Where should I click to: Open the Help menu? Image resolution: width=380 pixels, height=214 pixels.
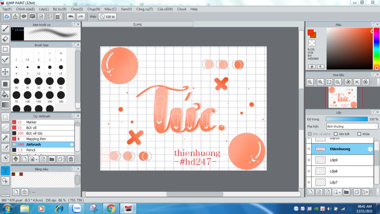point(194,9)
